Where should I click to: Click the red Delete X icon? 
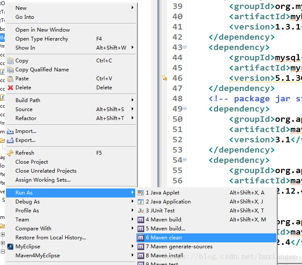point(10,88)
